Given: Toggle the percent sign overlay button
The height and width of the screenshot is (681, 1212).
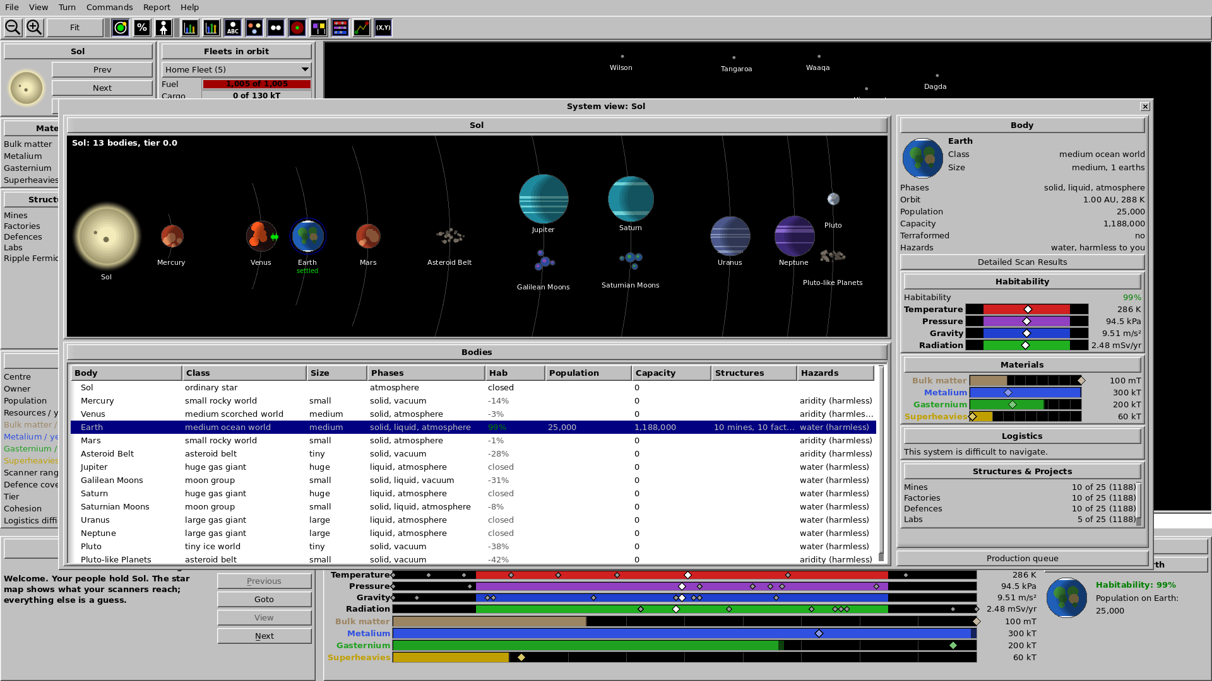Looking at the screenshot, I should (142, 28).
